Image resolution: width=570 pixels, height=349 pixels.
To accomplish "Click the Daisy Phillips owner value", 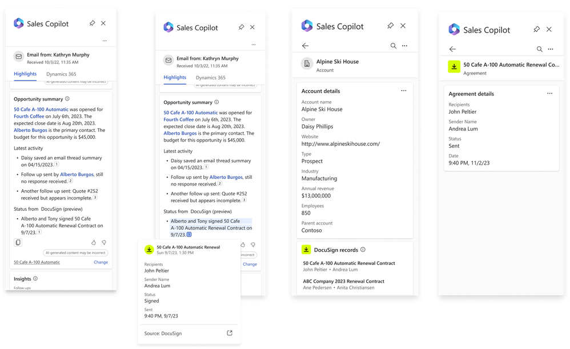I will [x=318, y=126].
